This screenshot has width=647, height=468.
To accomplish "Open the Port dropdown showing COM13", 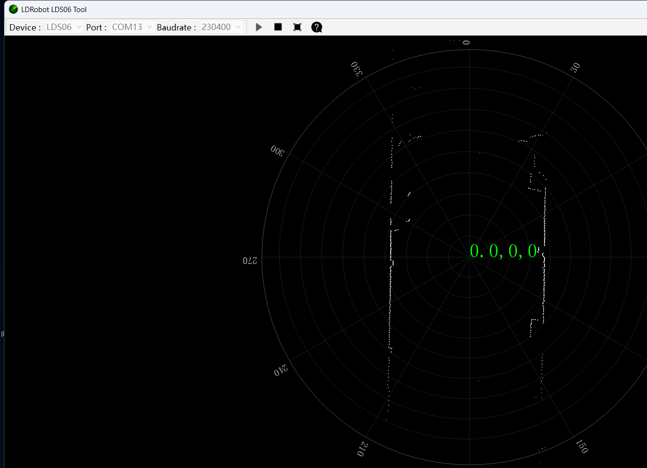I will 132,27.
